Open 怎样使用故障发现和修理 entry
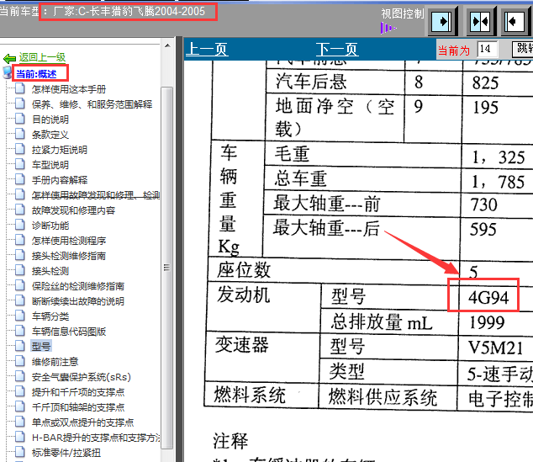The width and height of the screenshot is (533, 462). coord(96,195)
